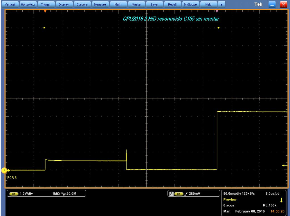Click the 1MΩ termination readout
The width and height of the screenshot is (290, 216).
[x=56, y=194]
